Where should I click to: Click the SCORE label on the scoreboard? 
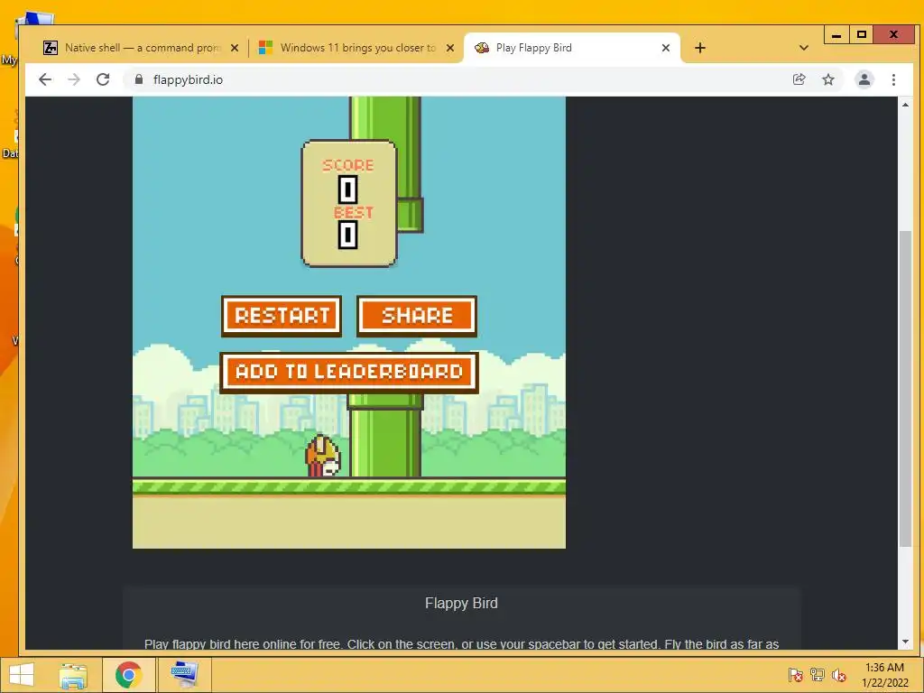pyautogui.click(x=348, y=165)
